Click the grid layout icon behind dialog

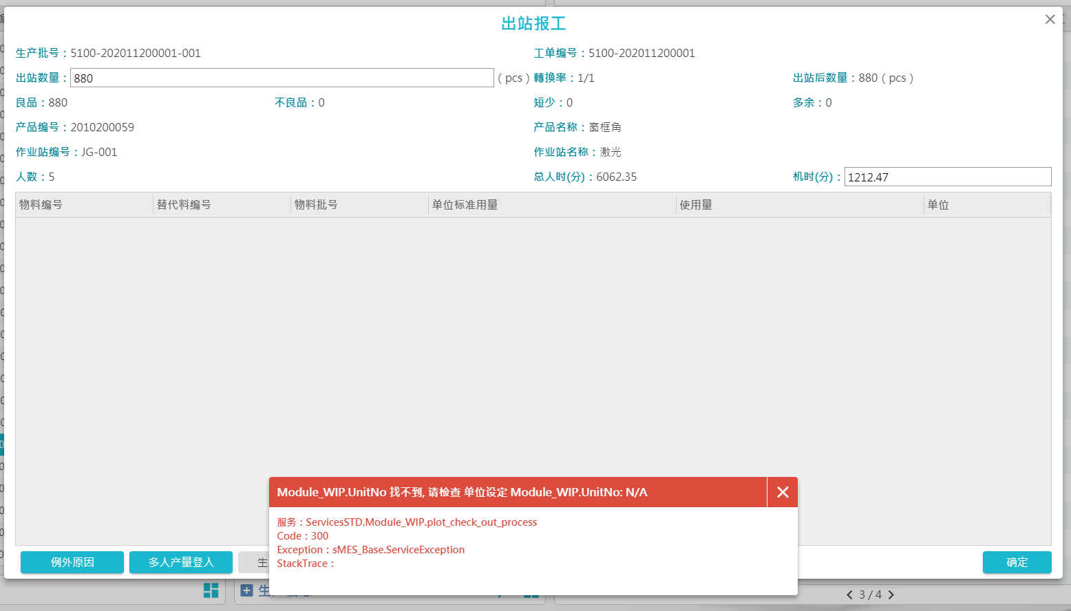[211, 590]
